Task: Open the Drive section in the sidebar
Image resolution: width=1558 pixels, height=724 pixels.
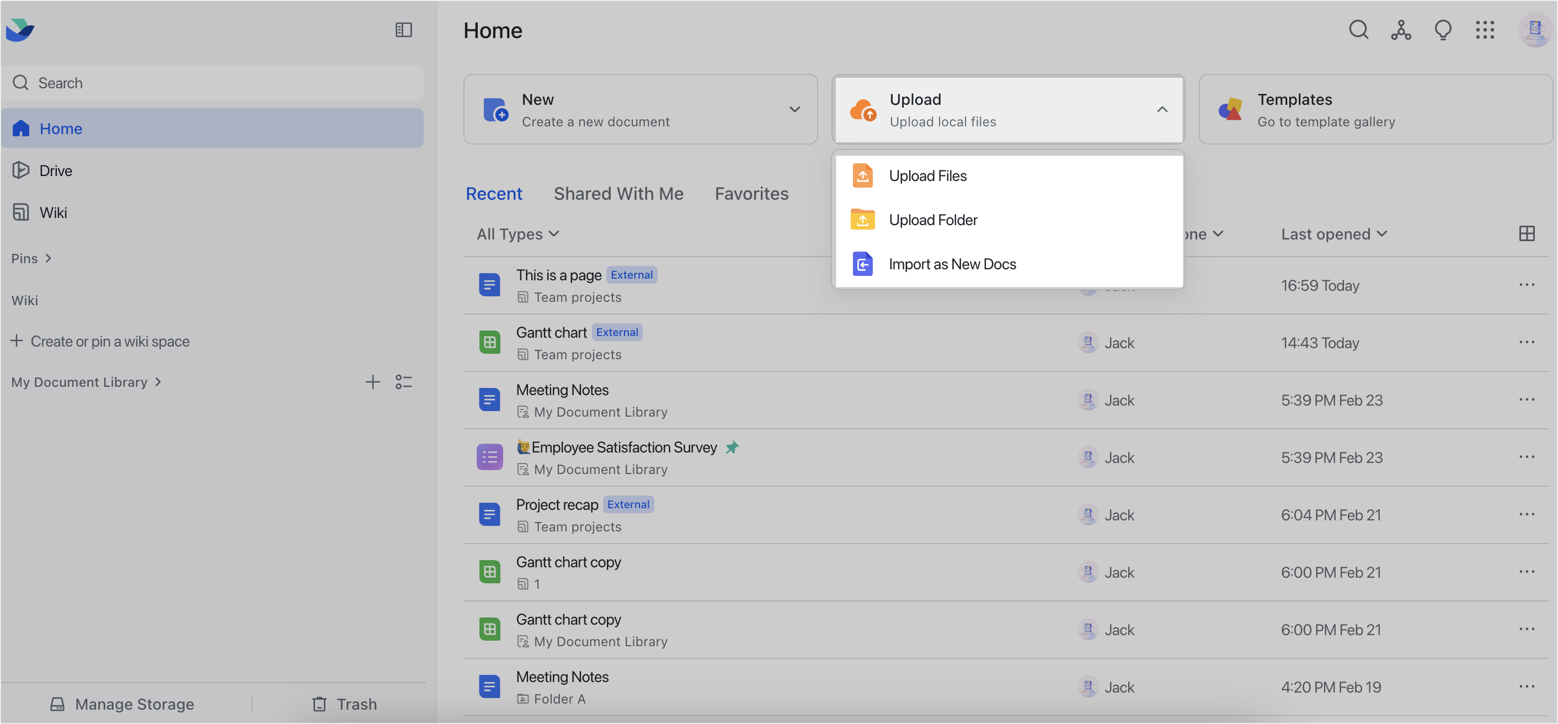Action: pos(57,170)
